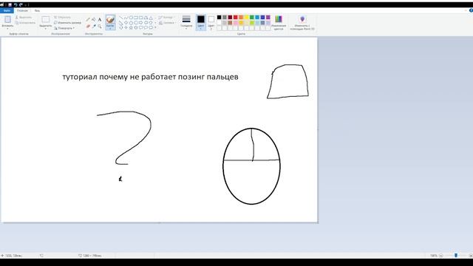The width and height of the screenshot is (473, 266).
Task: Choose the straight Line shape
Action: pyautogui.click(x=120, y=18)
